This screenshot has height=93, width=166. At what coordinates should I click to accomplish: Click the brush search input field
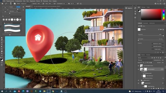pos(13,16)
